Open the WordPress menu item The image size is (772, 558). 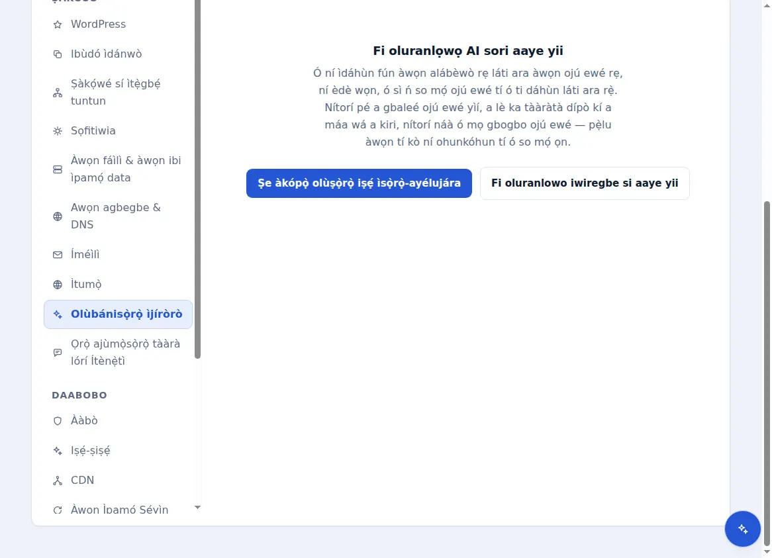pyautogui.click(x=118, y=24)
